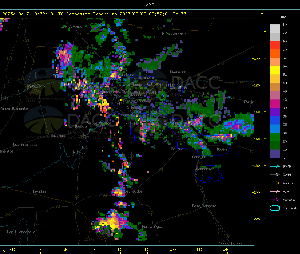Select the red 60–65 dBZ legend swatch
Image resolution: width=300 pixels, height=254 pixels.
pos(275,45)
